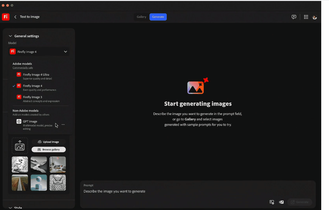The height and width of the screenshot is (210, 329).
Task: Click the GPT image model icon
Action: click(19, 121)
